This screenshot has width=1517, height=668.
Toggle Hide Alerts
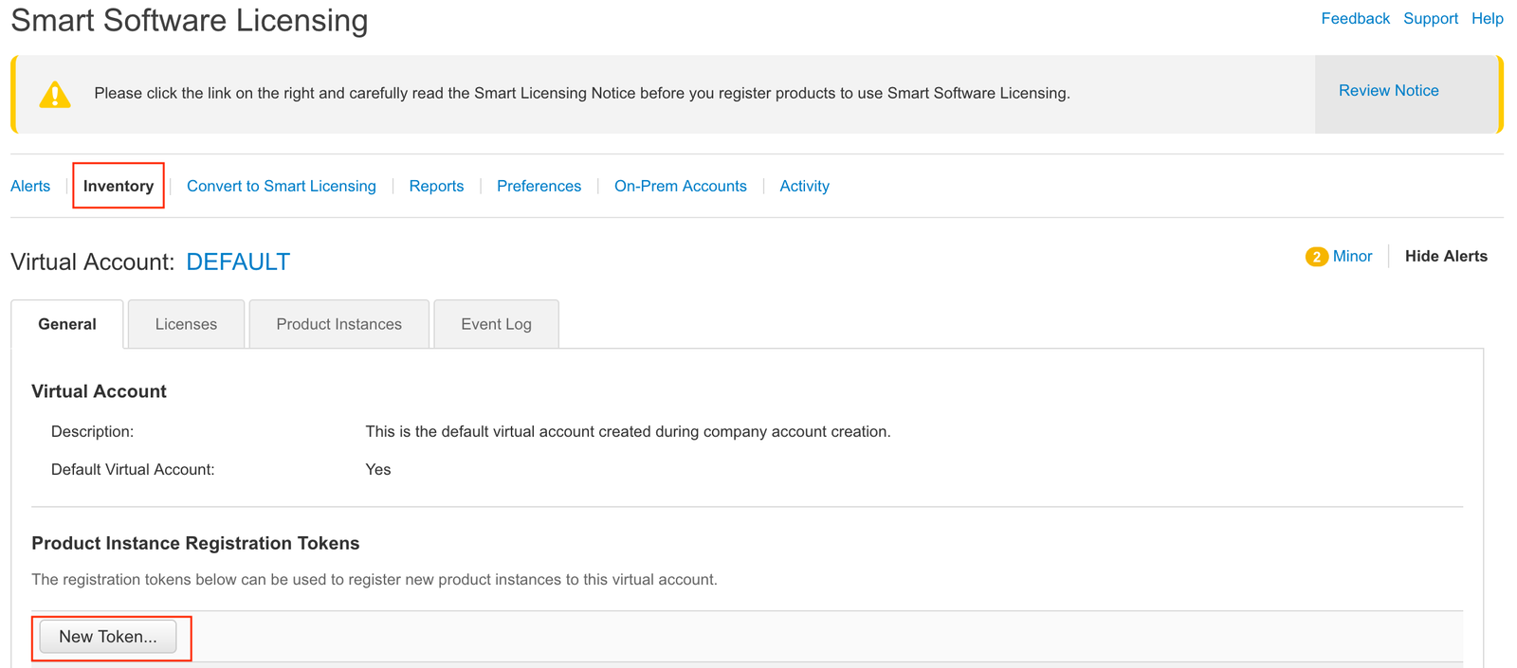coord(1446,257)
